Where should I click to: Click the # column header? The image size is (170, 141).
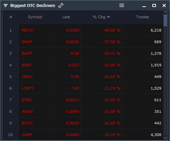tap(11, 17)
